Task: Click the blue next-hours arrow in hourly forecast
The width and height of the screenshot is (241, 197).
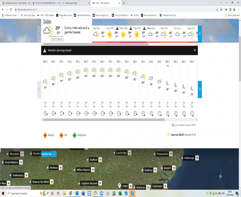Action: [200, 89]
